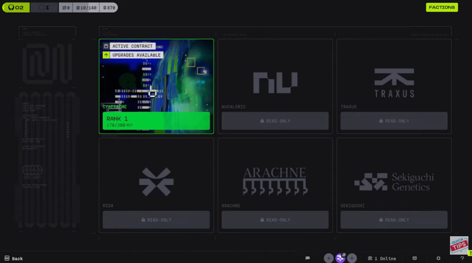The image size is (472, 263).
Task: Open the chat message icon
Action: click(x=308, y=258)
